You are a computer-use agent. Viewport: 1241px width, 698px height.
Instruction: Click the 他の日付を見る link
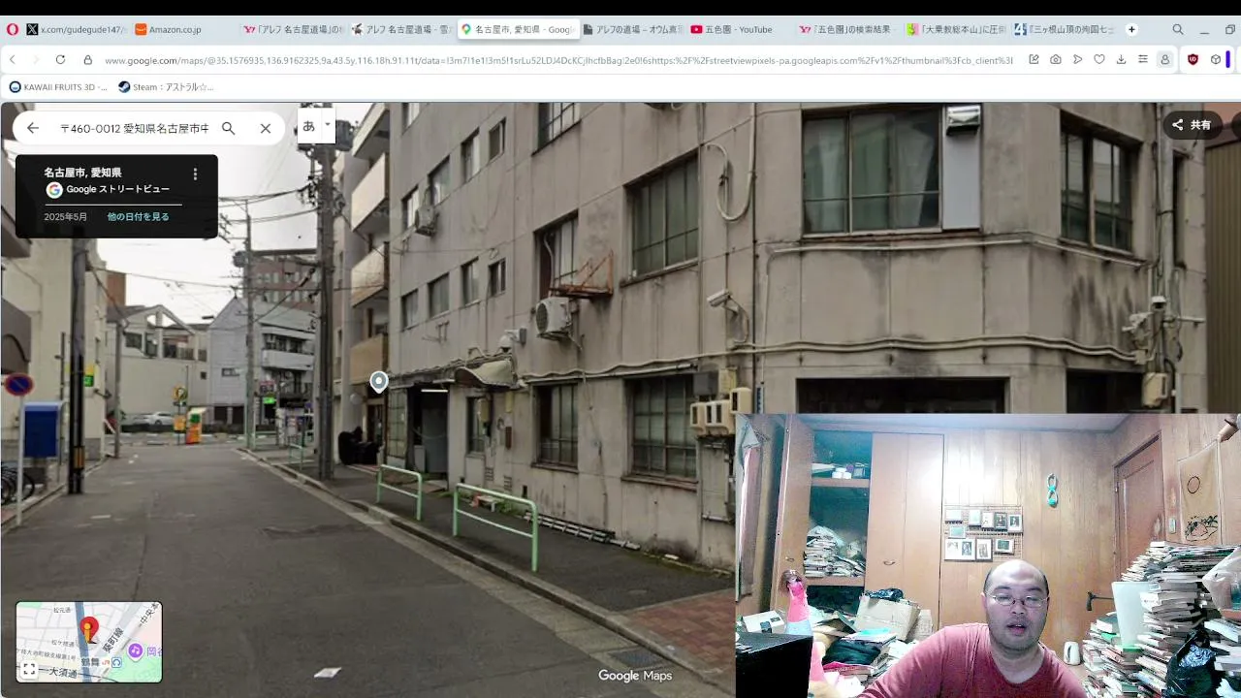pyautogui.click(x=139, y=217)
